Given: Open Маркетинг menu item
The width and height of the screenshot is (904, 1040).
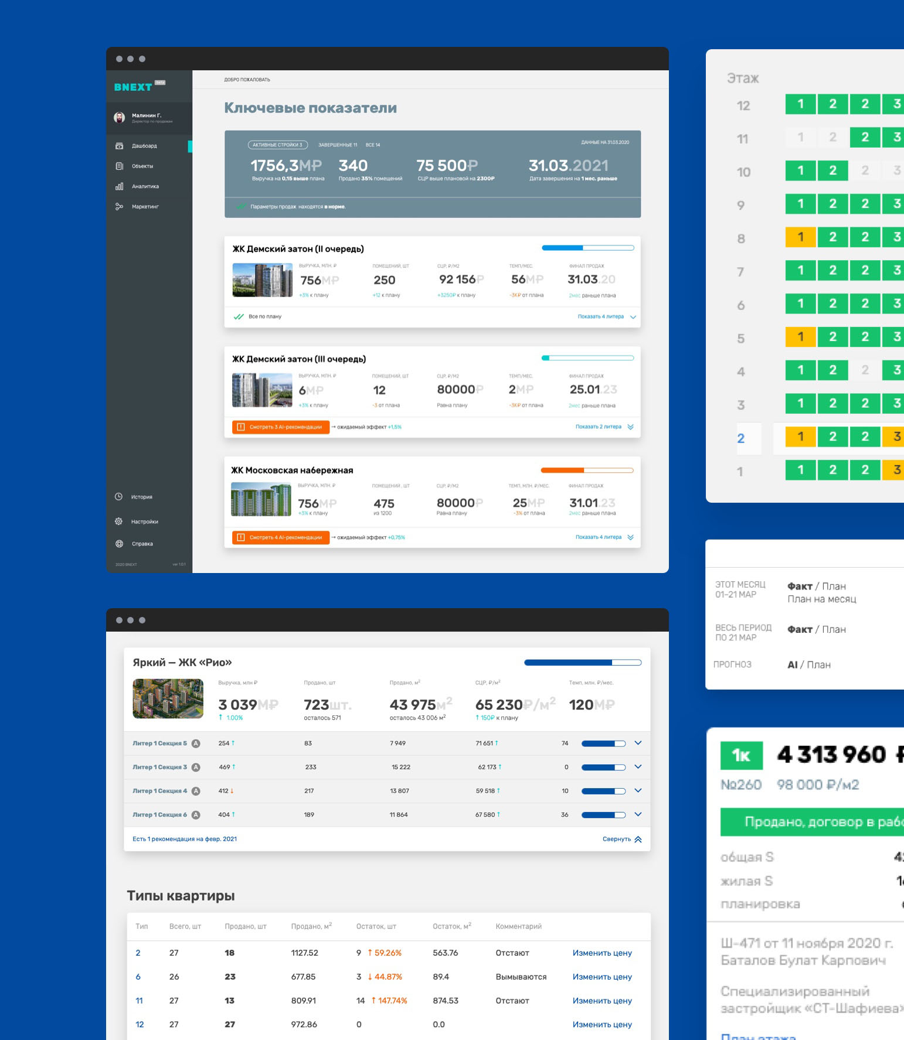Looking at the screenshot, I should click(145, 207).
